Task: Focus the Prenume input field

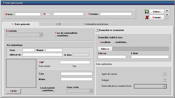Action: tap(116, 14)
